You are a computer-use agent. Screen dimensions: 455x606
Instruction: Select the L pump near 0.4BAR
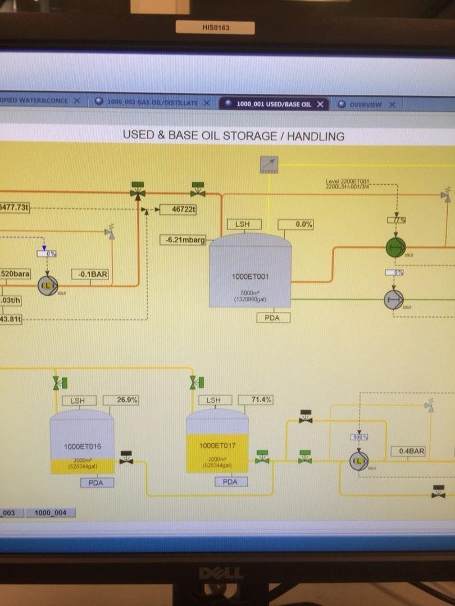pyautogui.click(x=359, y=461)
